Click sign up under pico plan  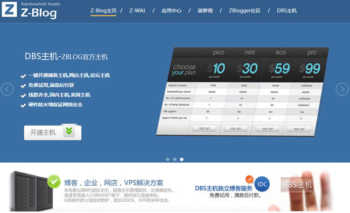[x=204, y=128]
